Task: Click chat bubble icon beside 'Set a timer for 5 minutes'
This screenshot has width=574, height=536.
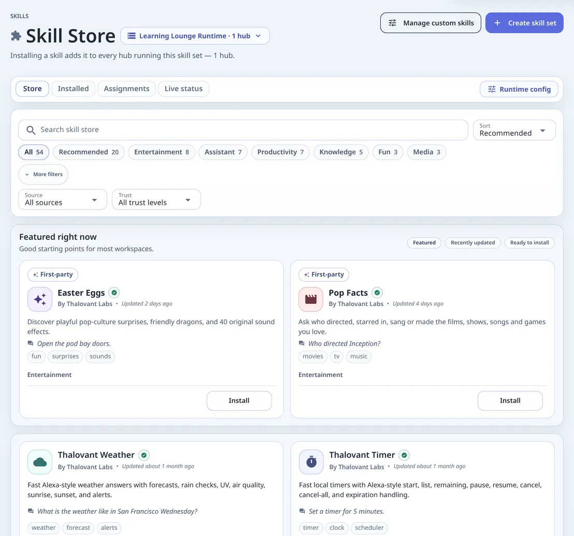Action: tap(302, 511)
